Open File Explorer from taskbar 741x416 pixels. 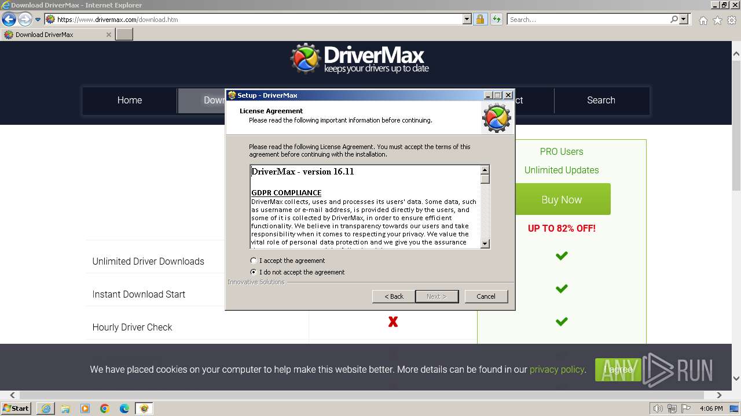pyautogui.click(x=65, y=408)
